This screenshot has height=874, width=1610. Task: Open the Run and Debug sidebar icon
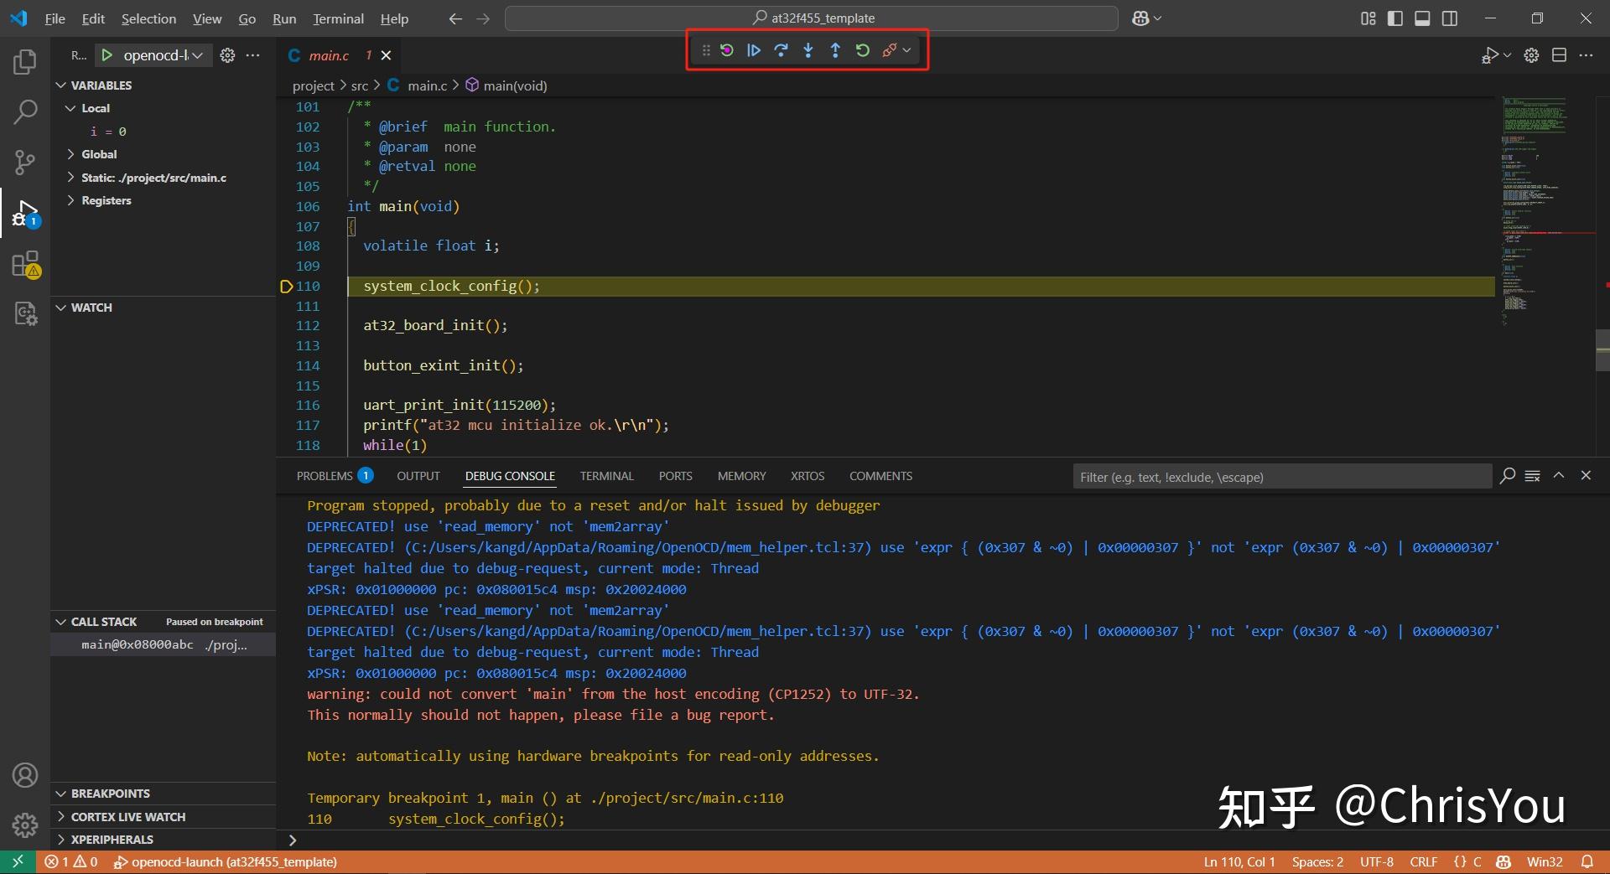[25, 212]
